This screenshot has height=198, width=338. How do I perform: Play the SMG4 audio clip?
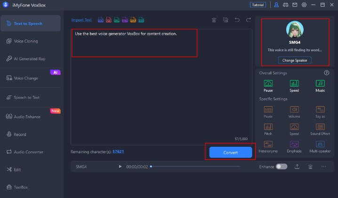pos(120,166)
